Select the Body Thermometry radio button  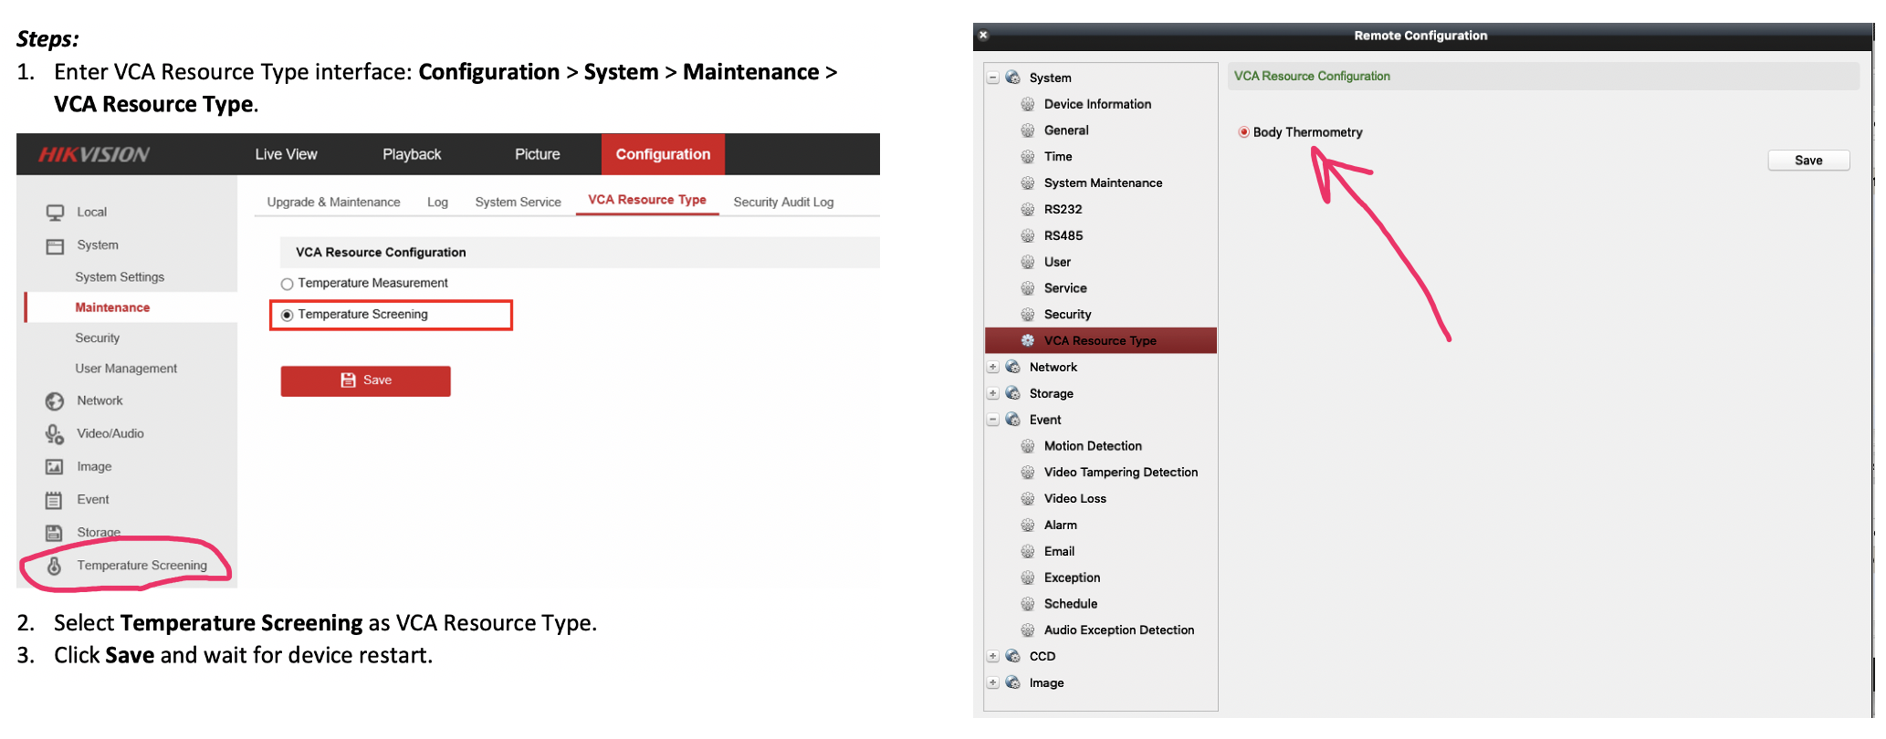pos(1243,132)
